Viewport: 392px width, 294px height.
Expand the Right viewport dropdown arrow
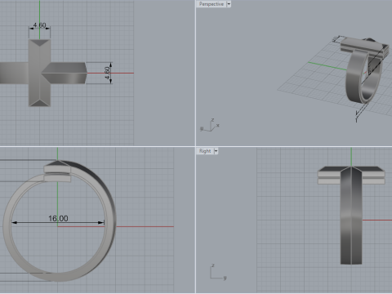tap(216, 151)
